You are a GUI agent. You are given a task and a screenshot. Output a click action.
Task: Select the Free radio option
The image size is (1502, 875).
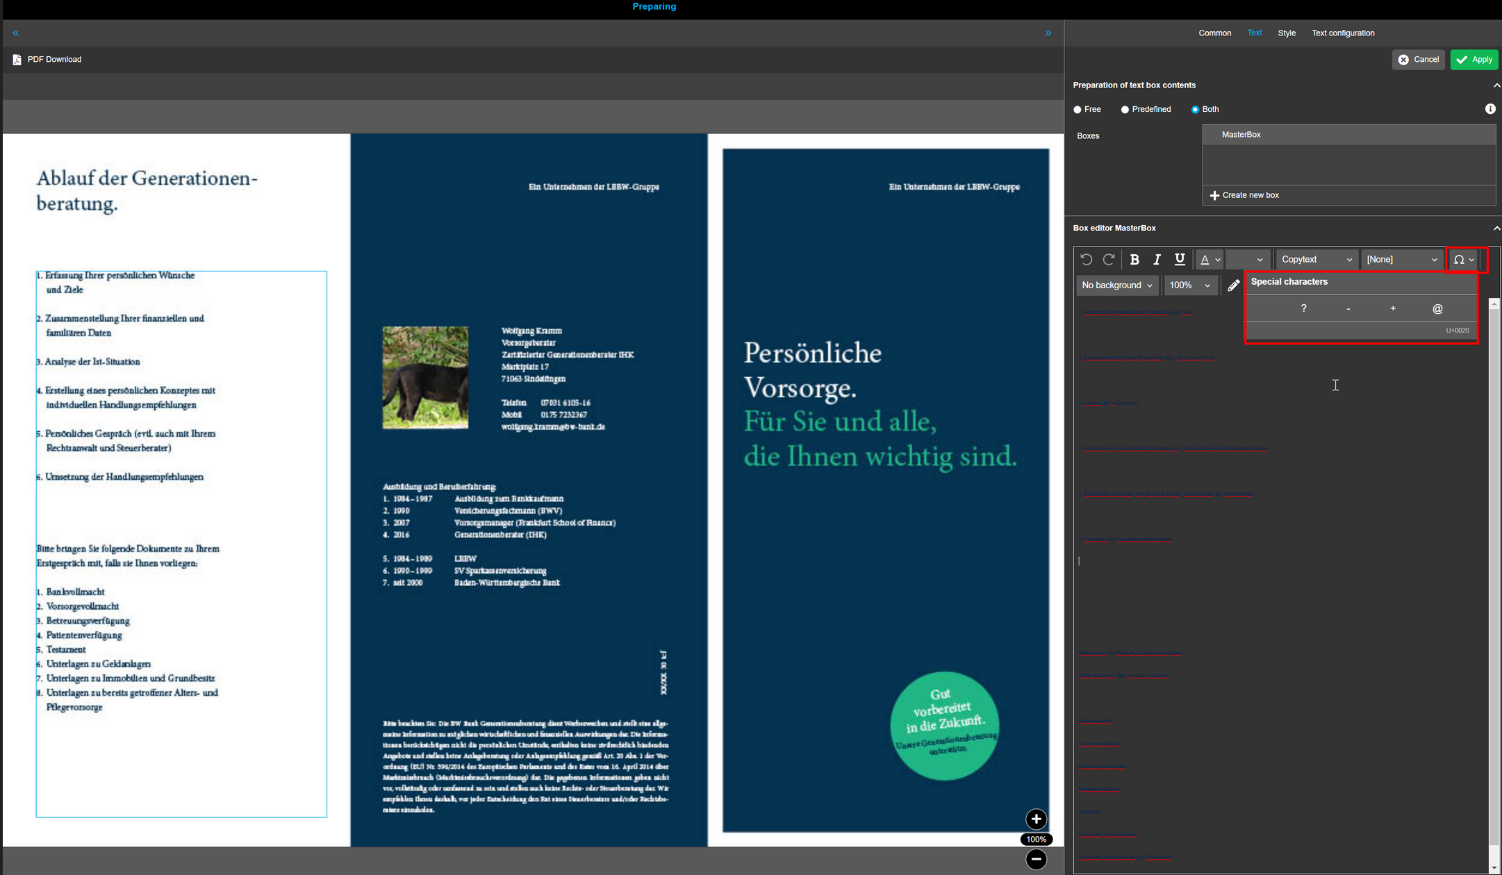(1078, 110)
